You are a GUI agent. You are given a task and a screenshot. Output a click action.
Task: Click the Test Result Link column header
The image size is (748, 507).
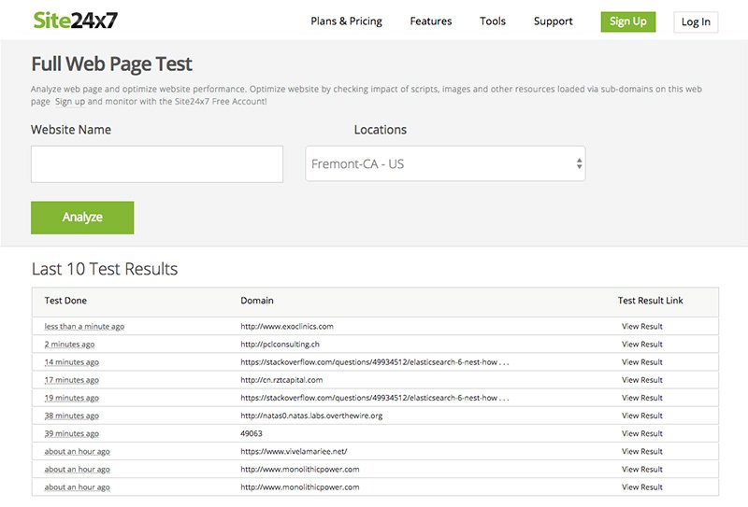click(x=650, y=301)
